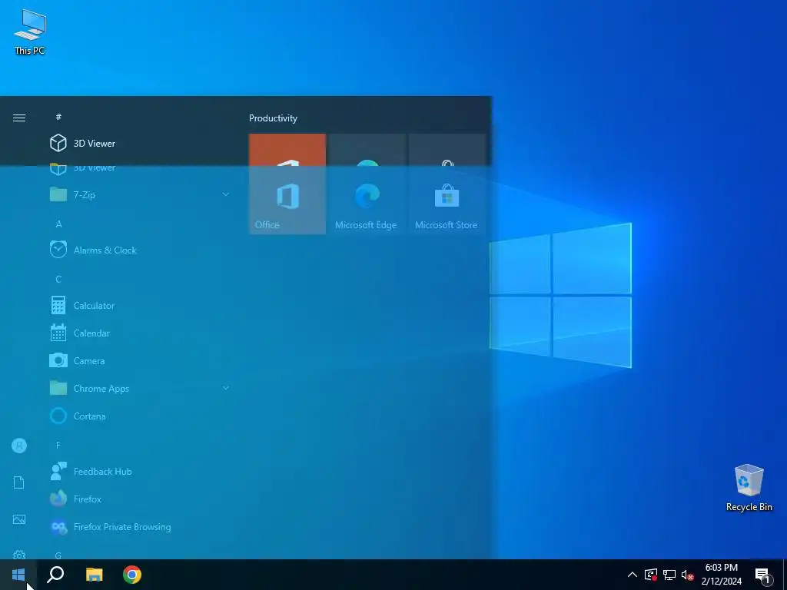Click the Productivity group heading
Image resolution: width=787 pixels, height=590 pixels.
pyautogui.click(x=273, y=118)
